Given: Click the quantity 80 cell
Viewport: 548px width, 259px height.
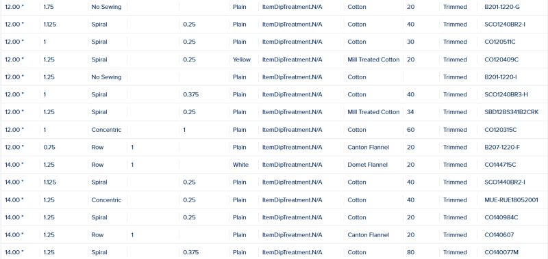Looking at the screenshot, I should [x=410, y=252].
